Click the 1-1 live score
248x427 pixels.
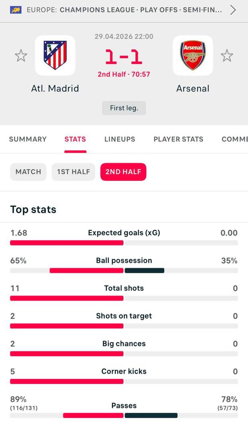124,57
